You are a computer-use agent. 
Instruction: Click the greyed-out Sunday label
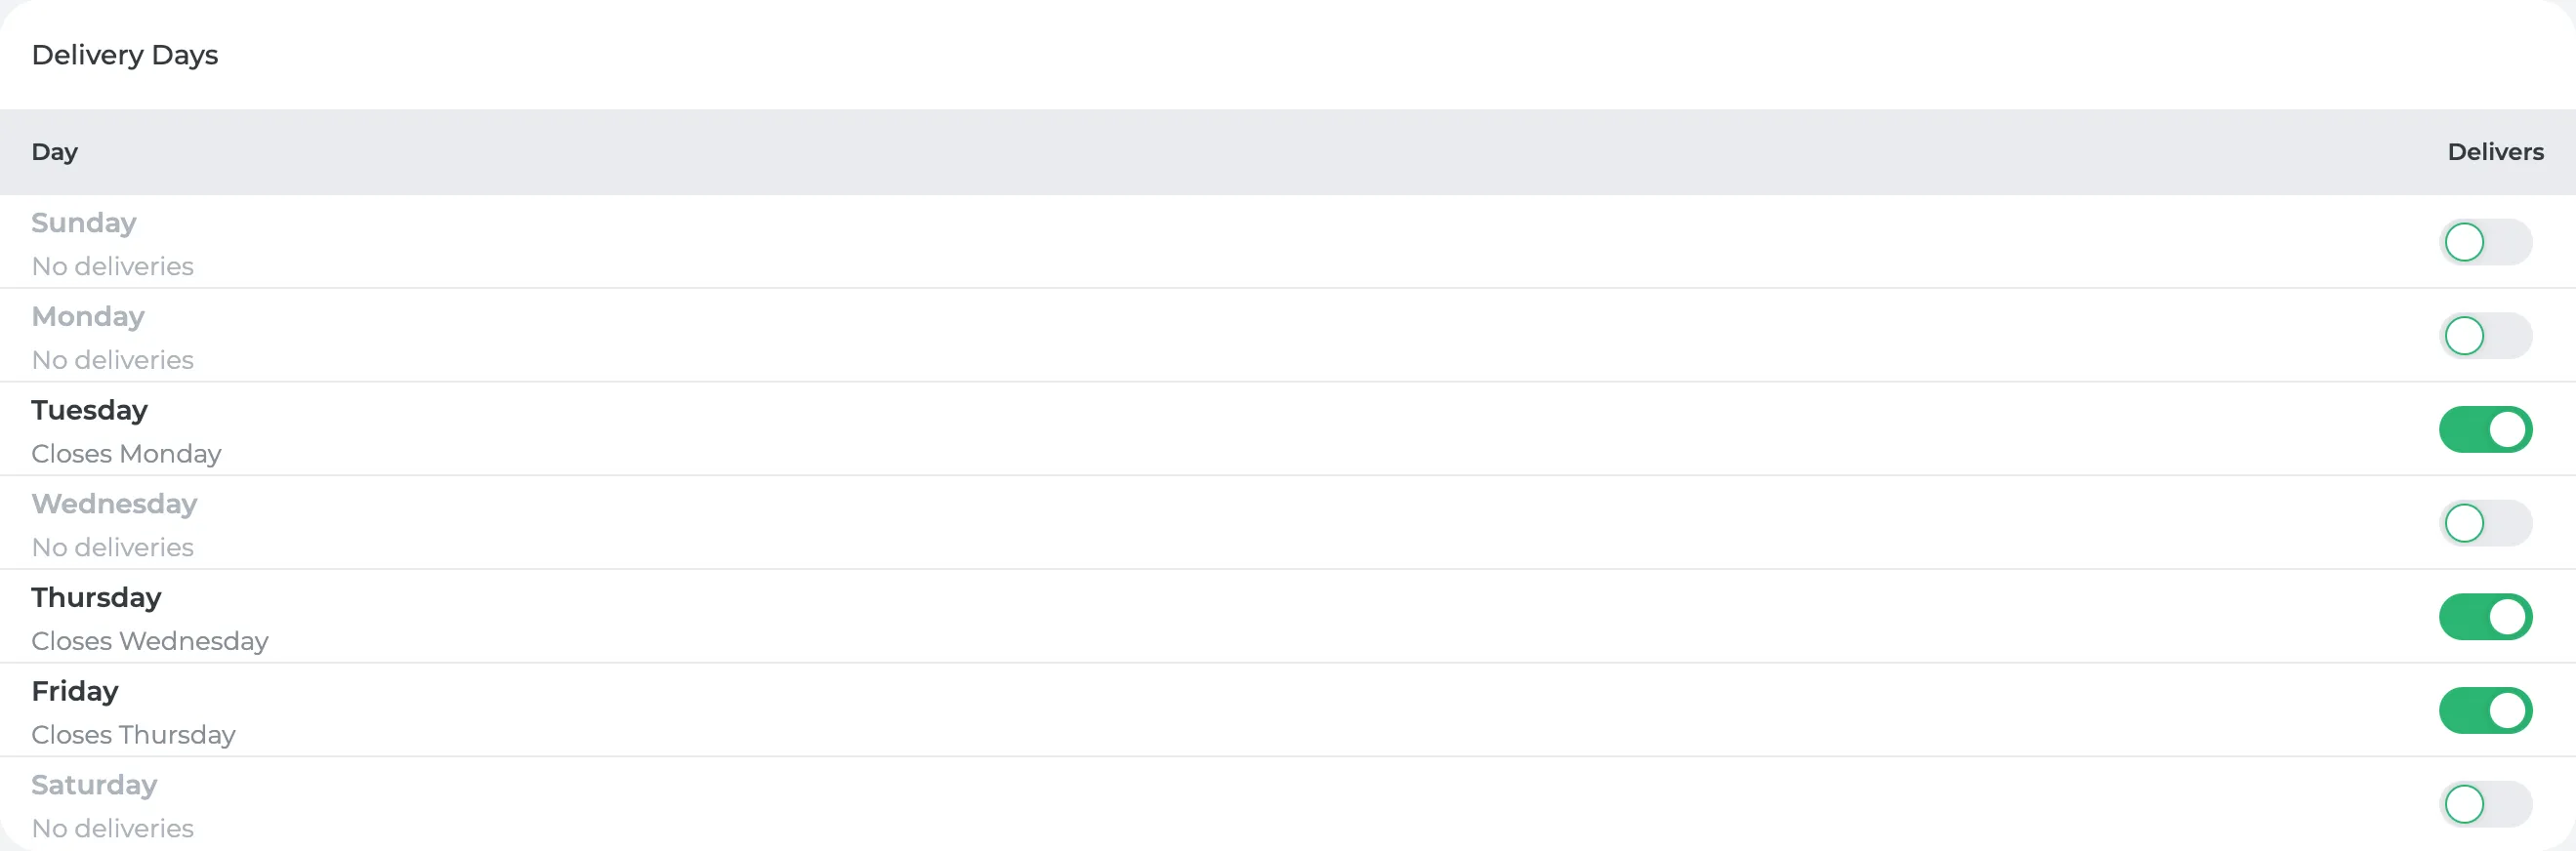pos(84,223)
